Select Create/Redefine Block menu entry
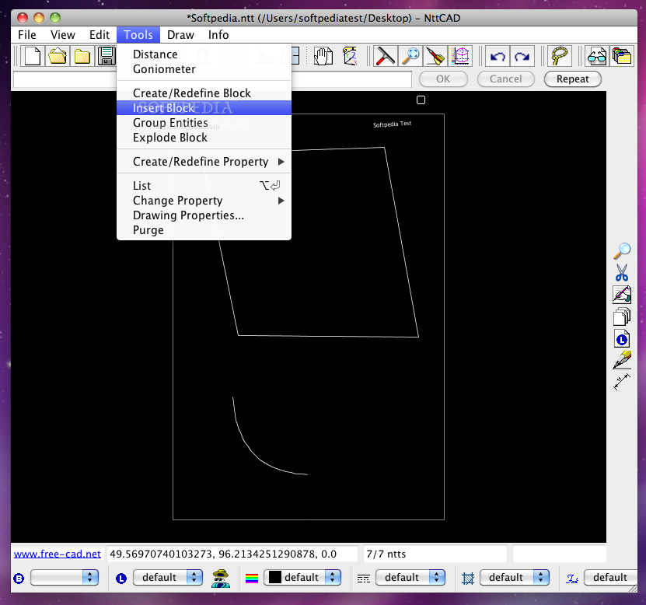Image resolution: width=646 pixels, height=605 pixels. (x=204, y=93)
